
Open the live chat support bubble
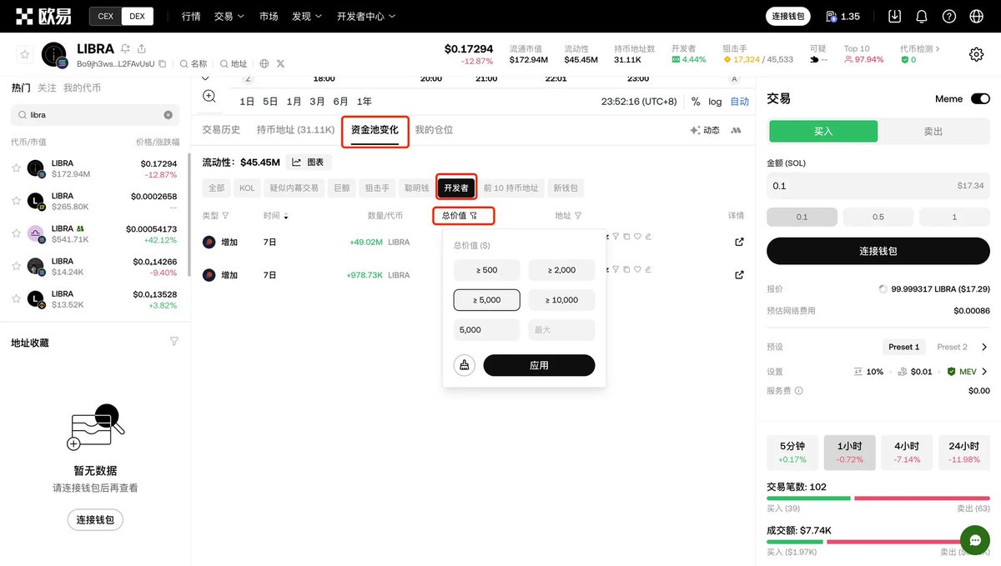tap(974, 540)
